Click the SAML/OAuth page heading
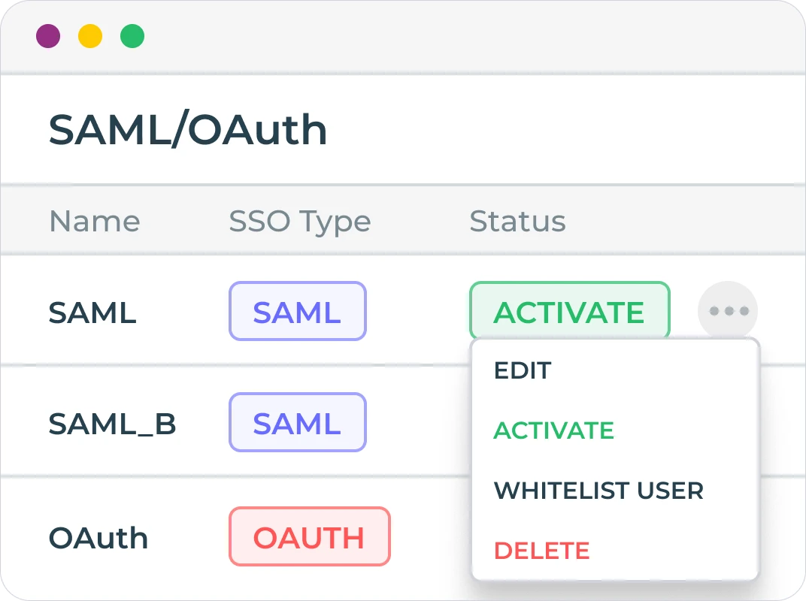Image resolution: width=806 pixels, height=601 pixels. 188,130
